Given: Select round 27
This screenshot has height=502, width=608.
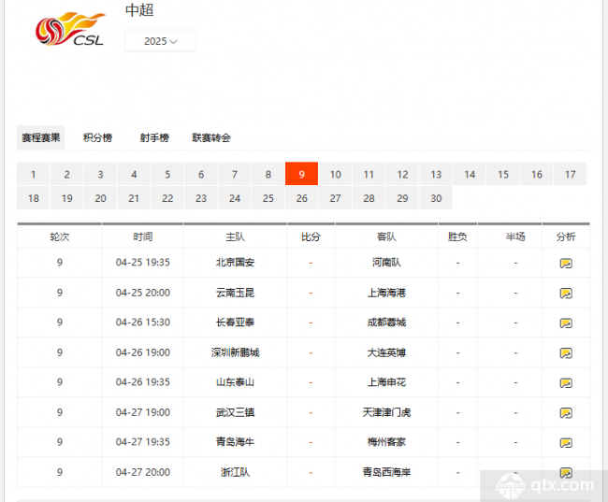Looking at the screenshot, I should coord(336,198).
